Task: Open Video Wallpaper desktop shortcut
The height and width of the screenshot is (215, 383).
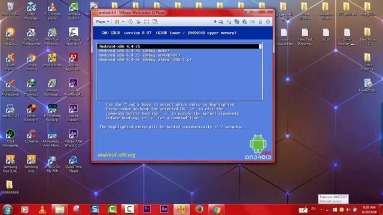Action: [31, 11]
